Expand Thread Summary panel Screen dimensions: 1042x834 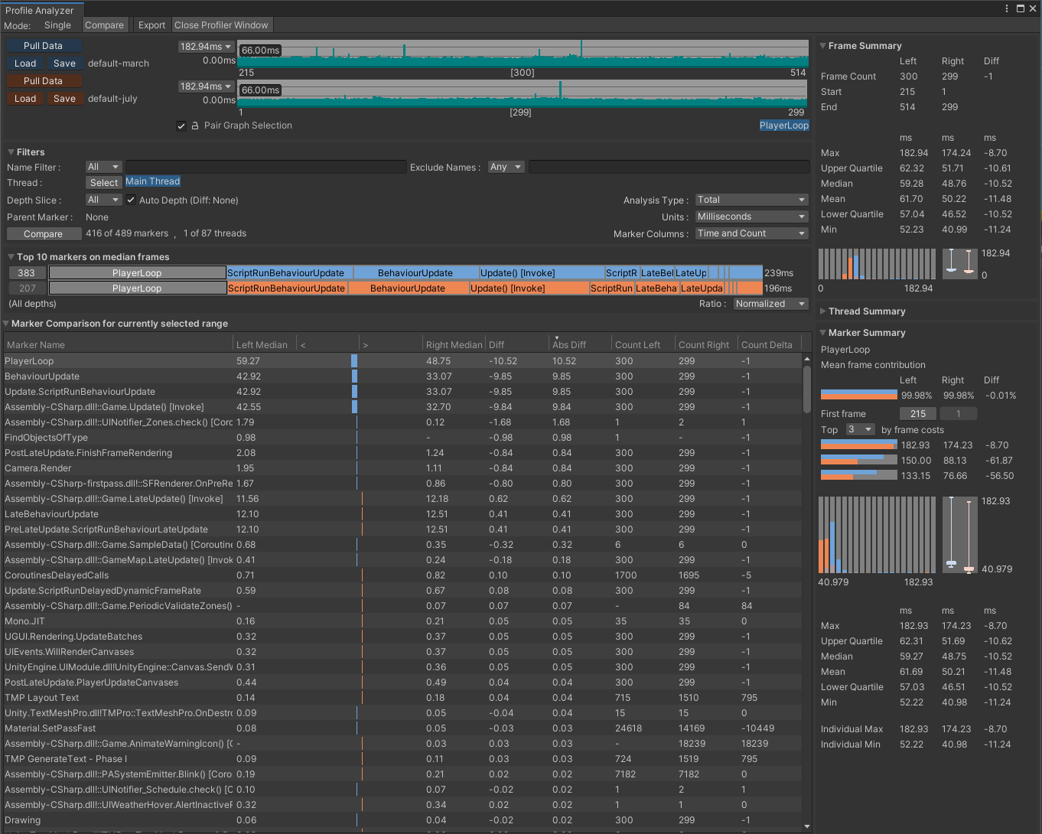click(822, 311)
